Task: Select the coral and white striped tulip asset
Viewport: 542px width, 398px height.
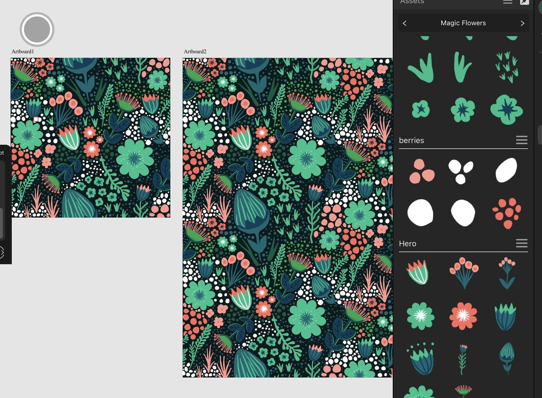Action: coord(418,272)
